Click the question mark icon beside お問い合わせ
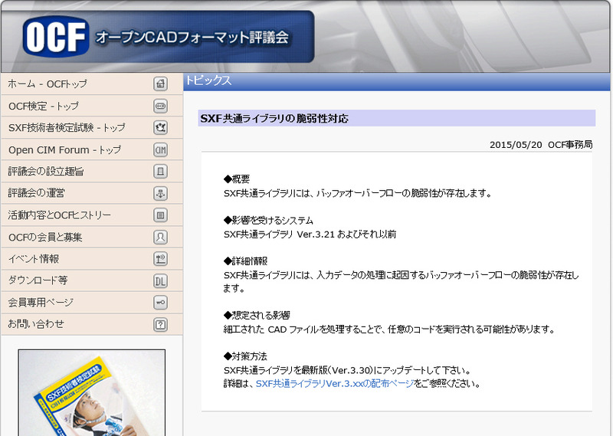613x436 pixels. 161,324
